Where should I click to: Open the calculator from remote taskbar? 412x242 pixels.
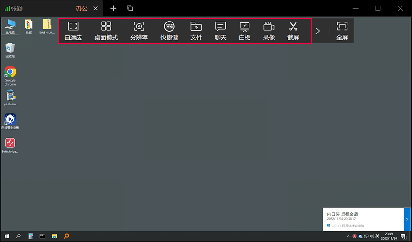[x=31, y=236]
